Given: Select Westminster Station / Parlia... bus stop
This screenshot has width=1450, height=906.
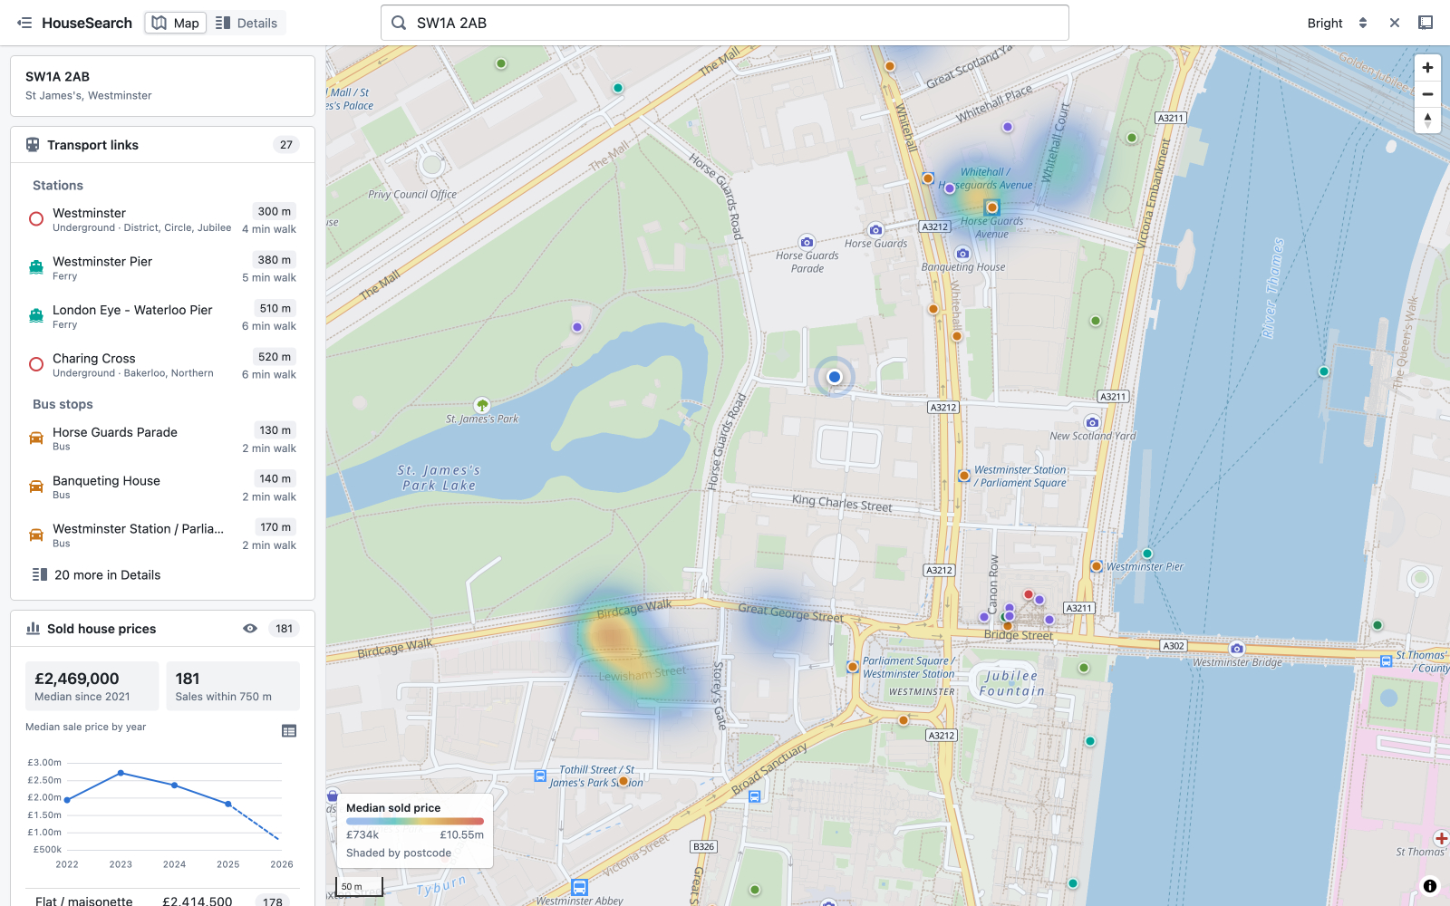Looking at the screenshot, I should pos(163,535).
